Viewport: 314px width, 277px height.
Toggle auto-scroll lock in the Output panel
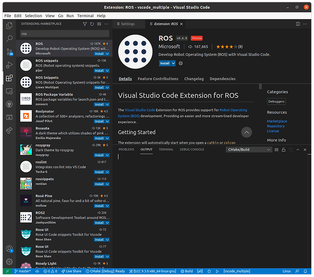284,149
